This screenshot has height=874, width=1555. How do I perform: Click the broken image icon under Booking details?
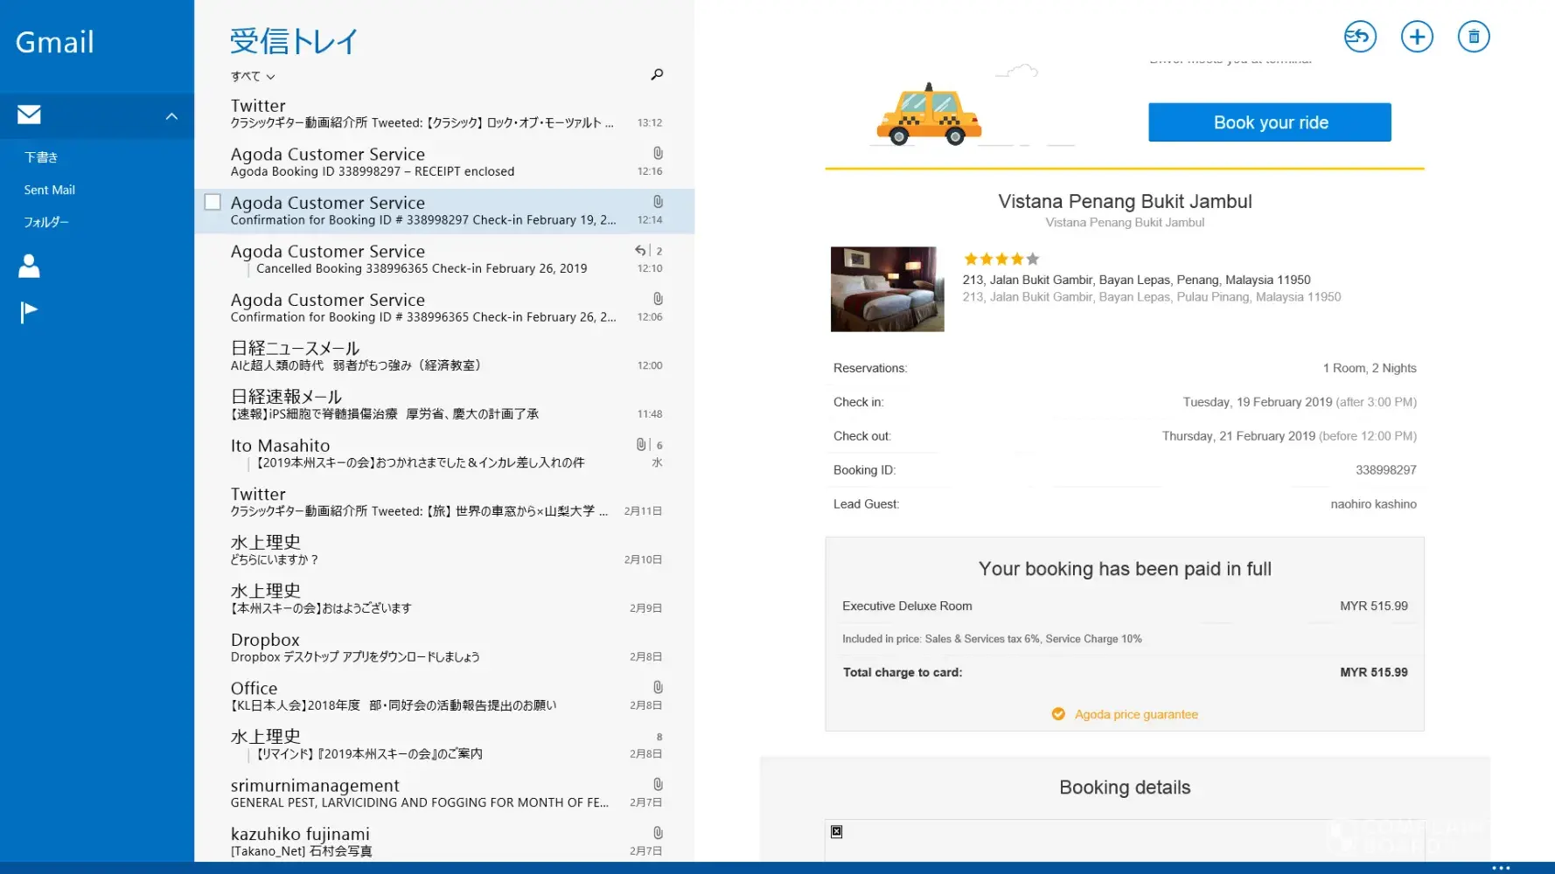coord(836,831)
